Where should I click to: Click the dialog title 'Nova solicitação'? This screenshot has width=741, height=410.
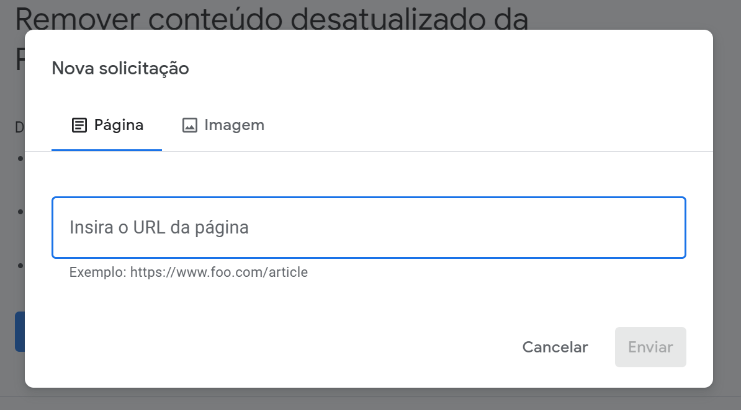click(120, 68)
